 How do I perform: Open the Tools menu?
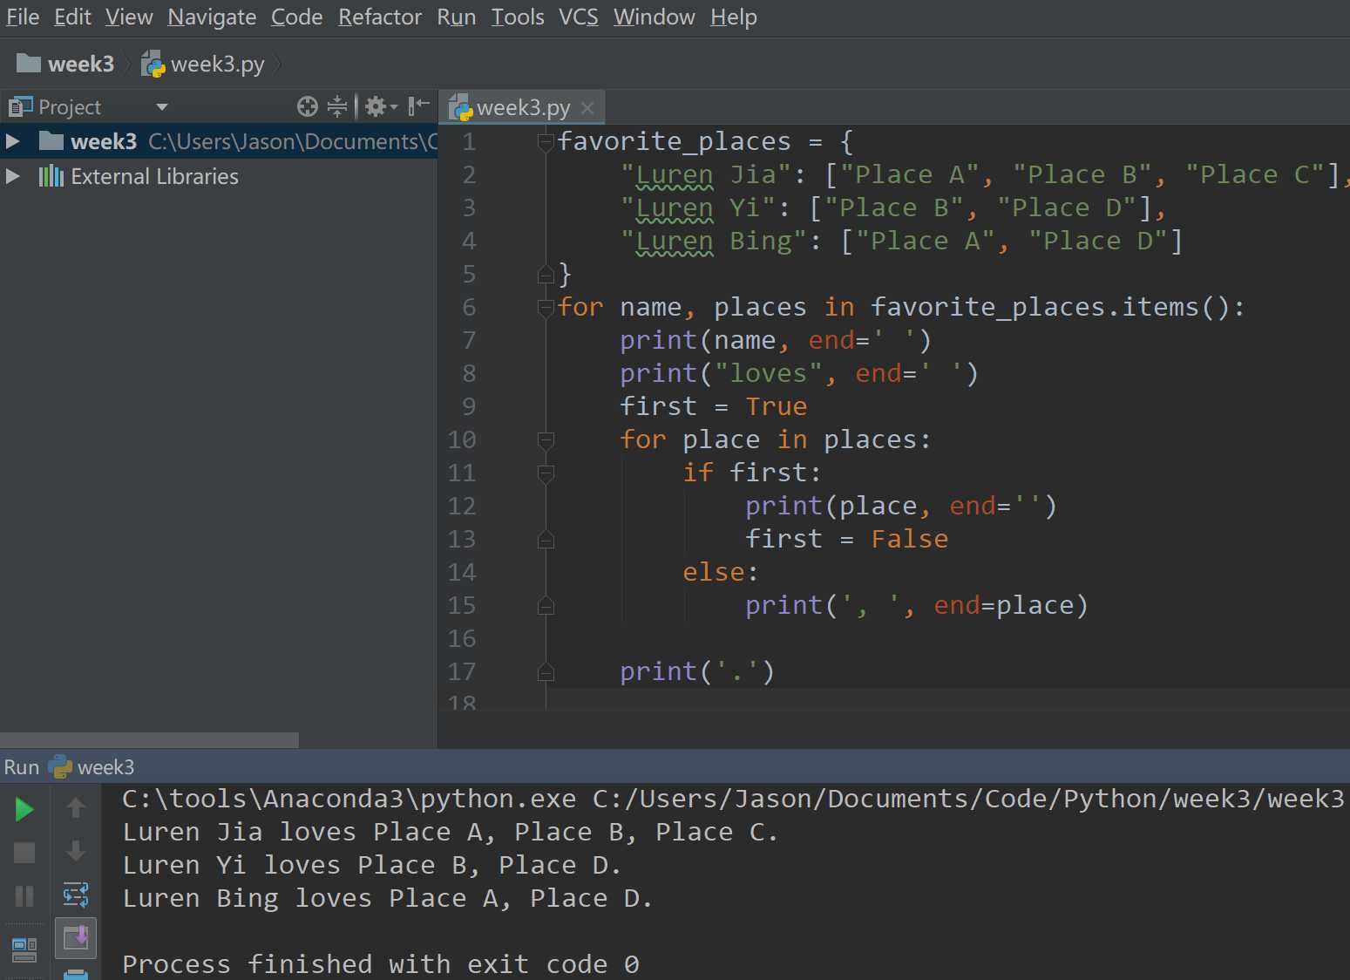pyautogui.click(x=518, y=17)
